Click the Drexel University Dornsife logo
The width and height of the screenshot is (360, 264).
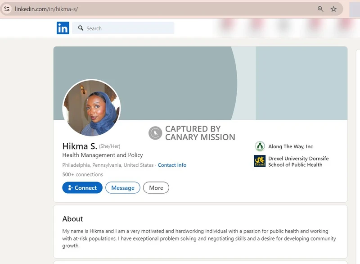pyautogui.click(x=260, y=162)
